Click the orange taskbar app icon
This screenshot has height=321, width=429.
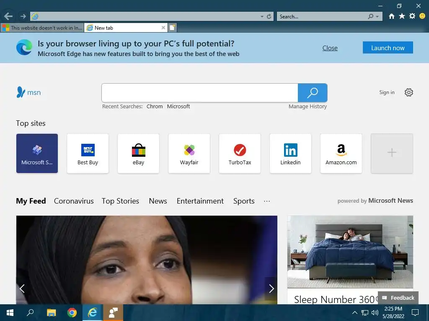pyautogui.click(x=113, y=313)
